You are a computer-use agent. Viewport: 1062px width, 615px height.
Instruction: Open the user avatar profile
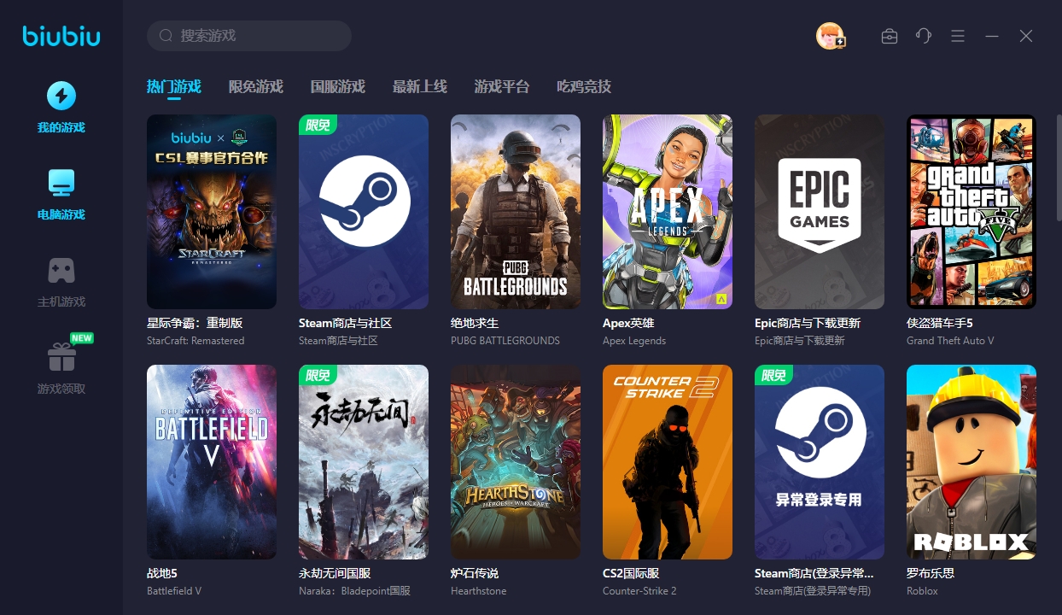coord(830,36)
